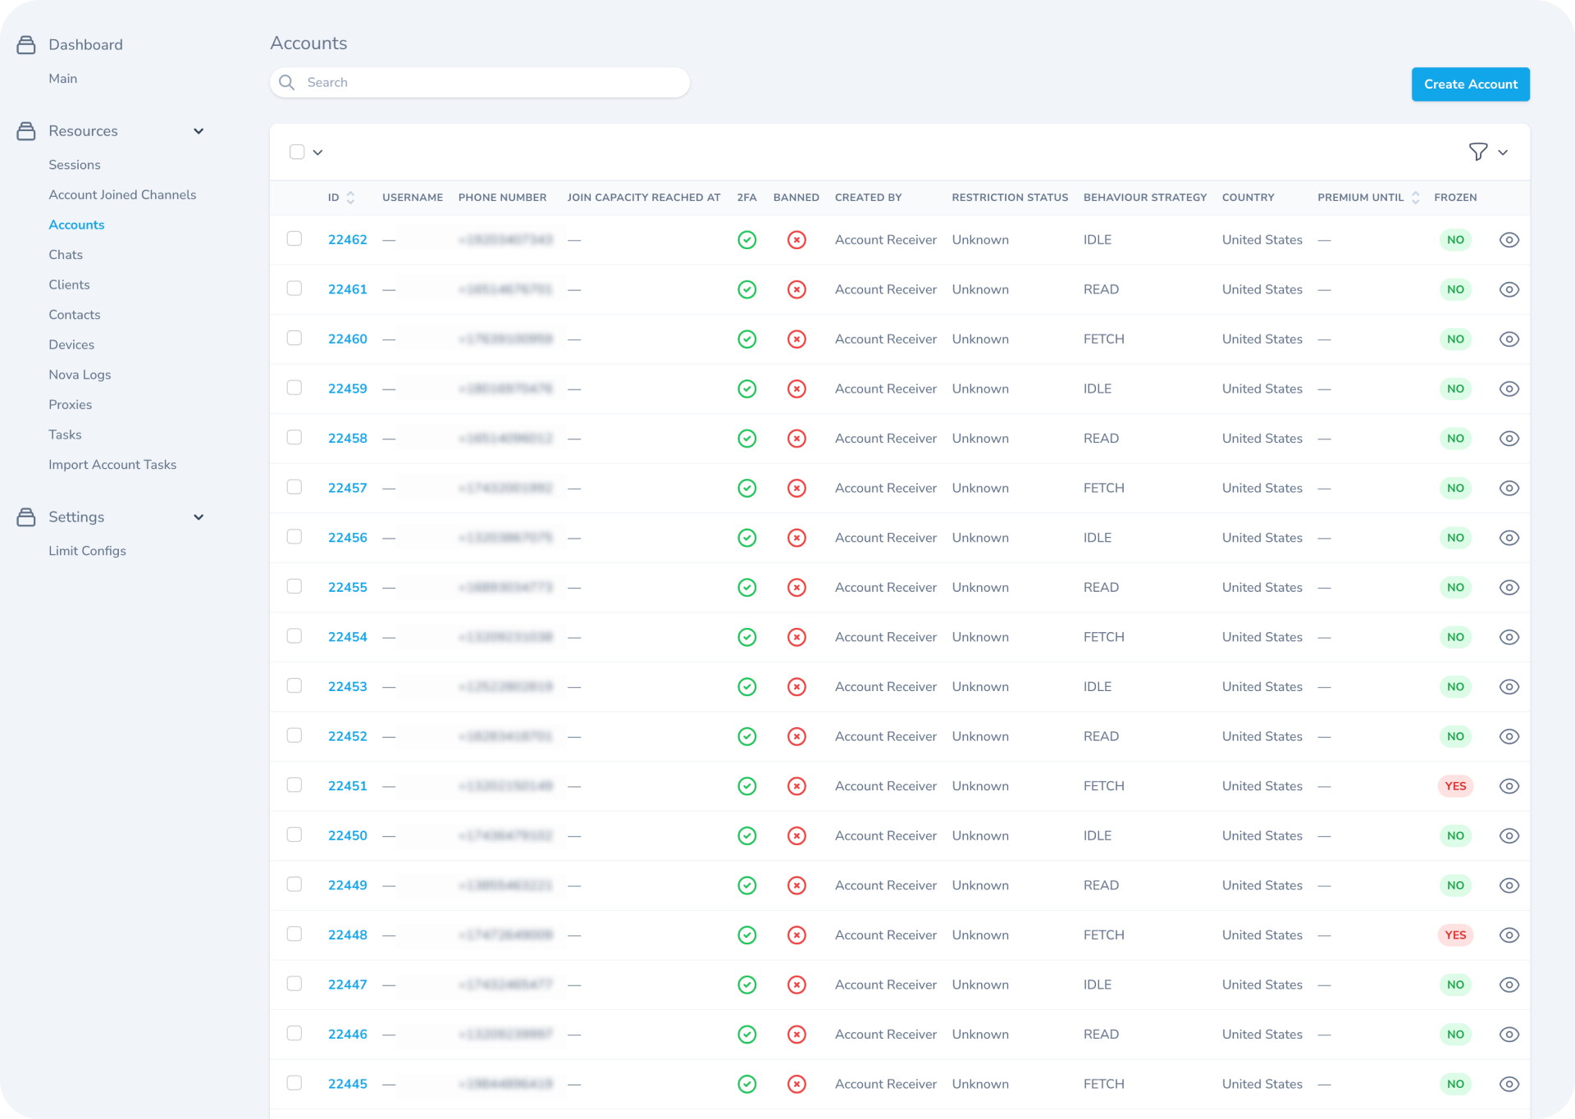
Task: Select row checkbox for account 22445
Action: pyautogui.click(x=294, y=1083)
